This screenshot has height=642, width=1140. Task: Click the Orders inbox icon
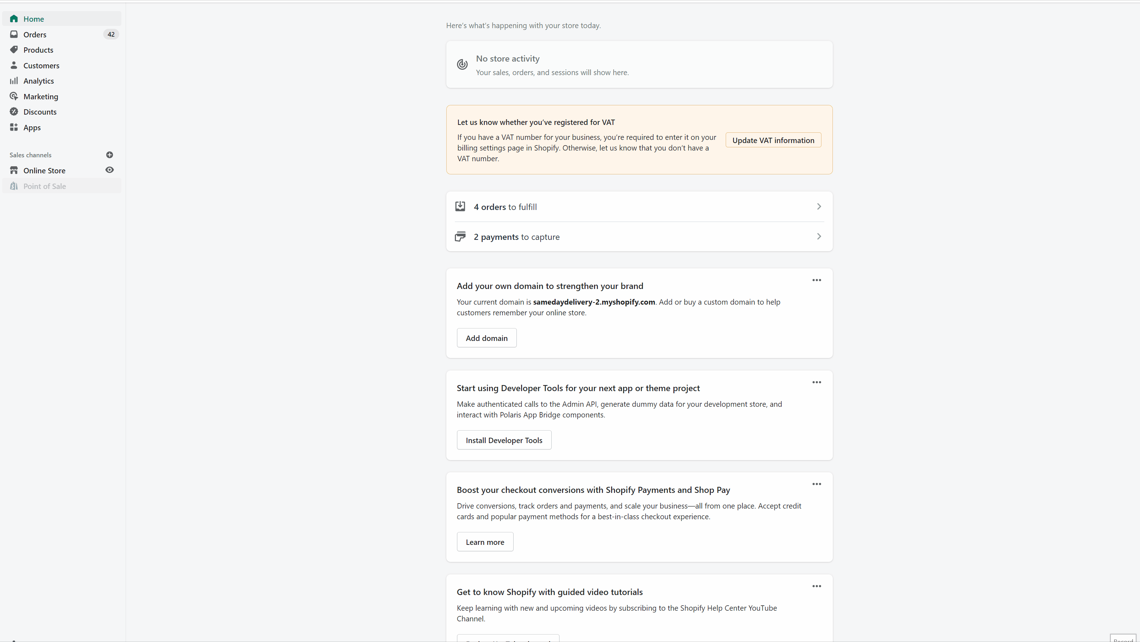click(14, 34)
